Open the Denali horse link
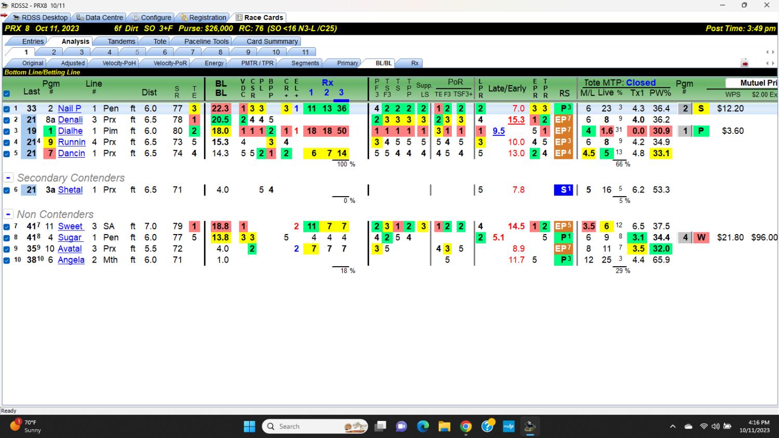 [70, 120]
